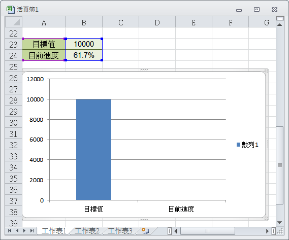
Task: Select row 22 header
Action: [x=13, y=33]
